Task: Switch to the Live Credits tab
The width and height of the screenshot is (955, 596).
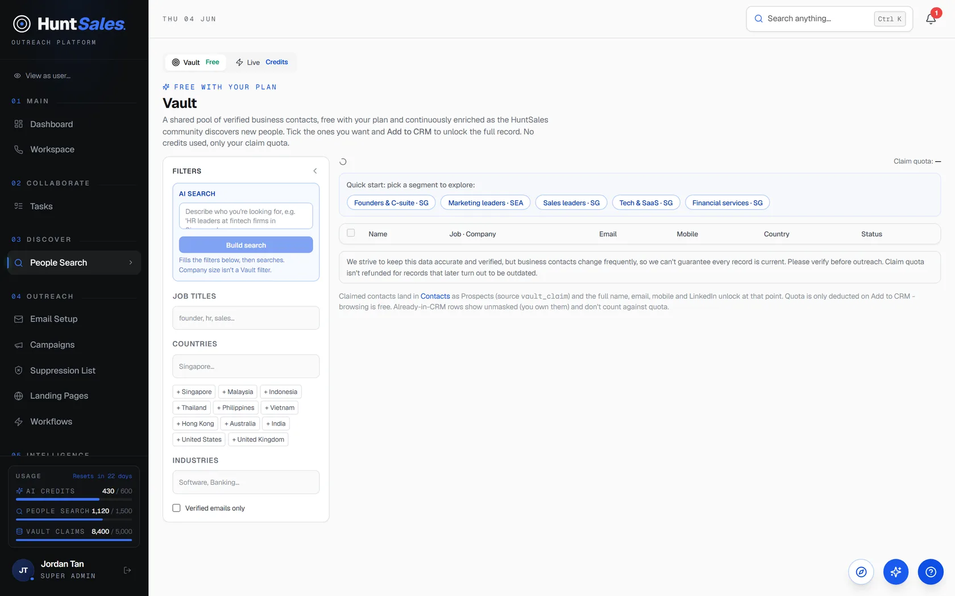Action: click(261, 62)
